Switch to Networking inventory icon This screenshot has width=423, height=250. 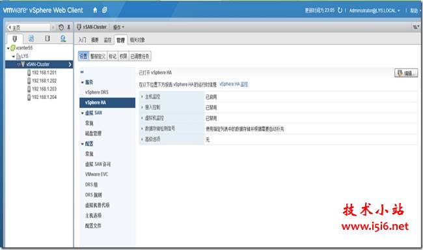pos(63,38)
